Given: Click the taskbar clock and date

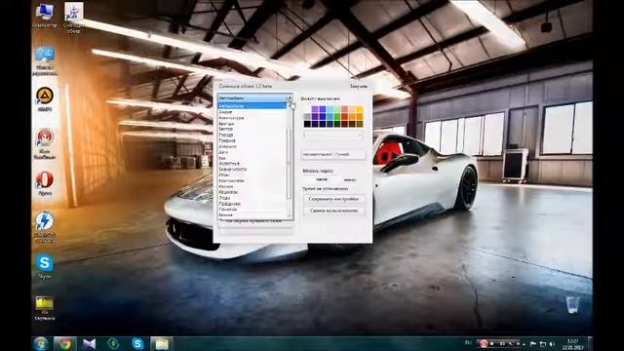Looking at the screenshot, I should (572, 344).
